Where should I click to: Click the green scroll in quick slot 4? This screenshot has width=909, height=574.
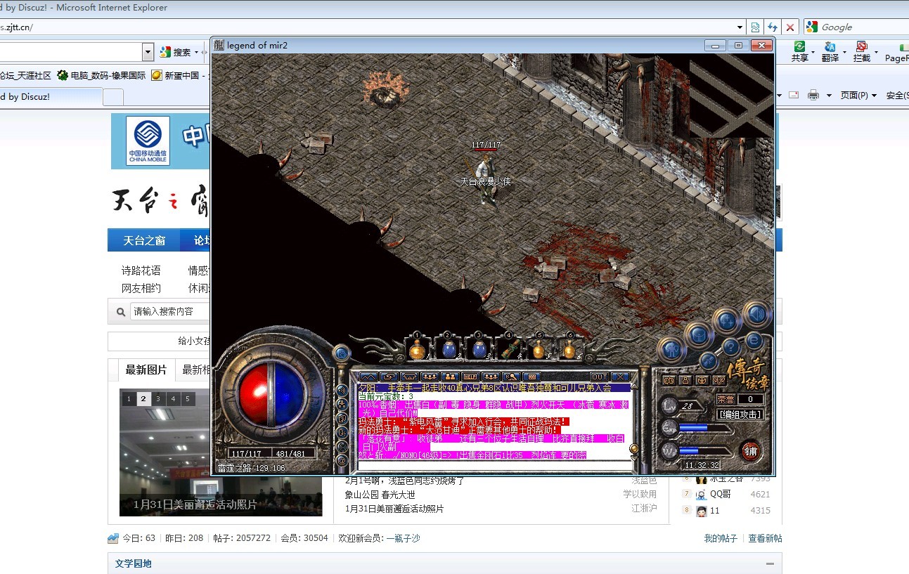point(509,348)
